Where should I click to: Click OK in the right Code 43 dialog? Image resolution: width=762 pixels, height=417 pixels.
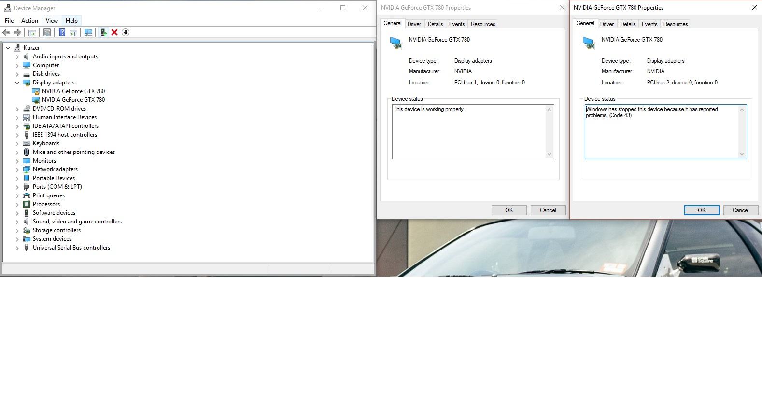click(702, 210)
